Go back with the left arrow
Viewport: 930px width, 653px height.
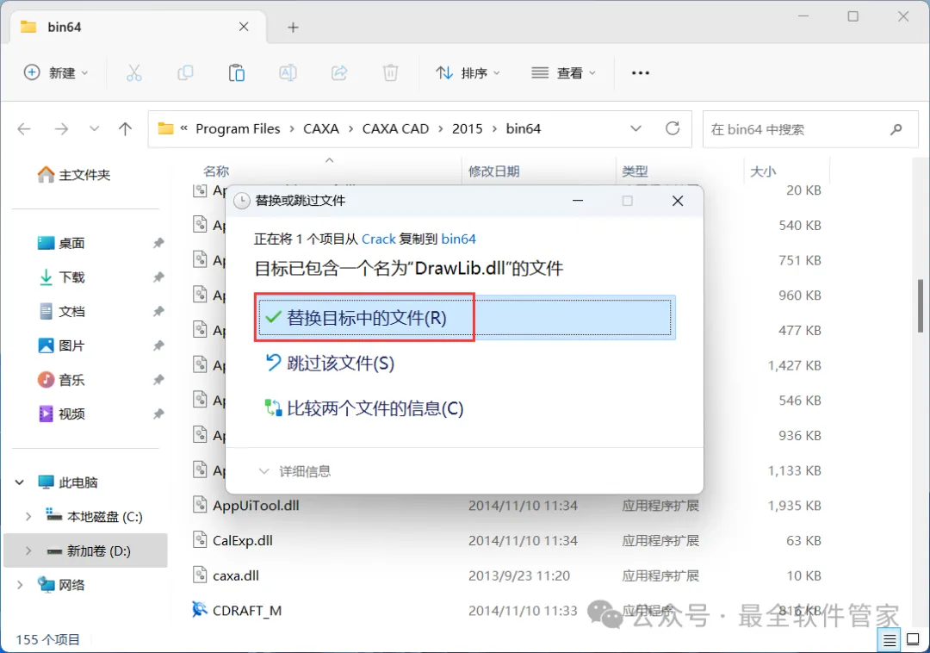24,128
